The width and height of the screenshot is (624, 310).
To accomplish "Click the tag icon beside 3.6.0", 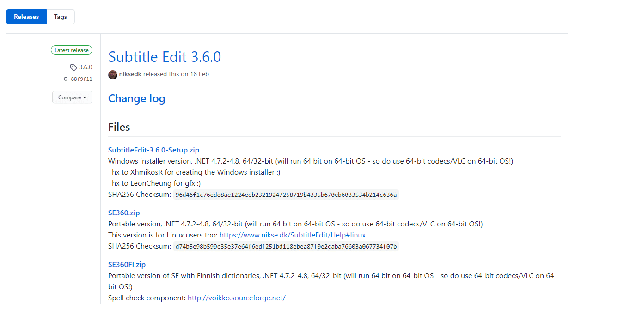I will coord(73,67).
